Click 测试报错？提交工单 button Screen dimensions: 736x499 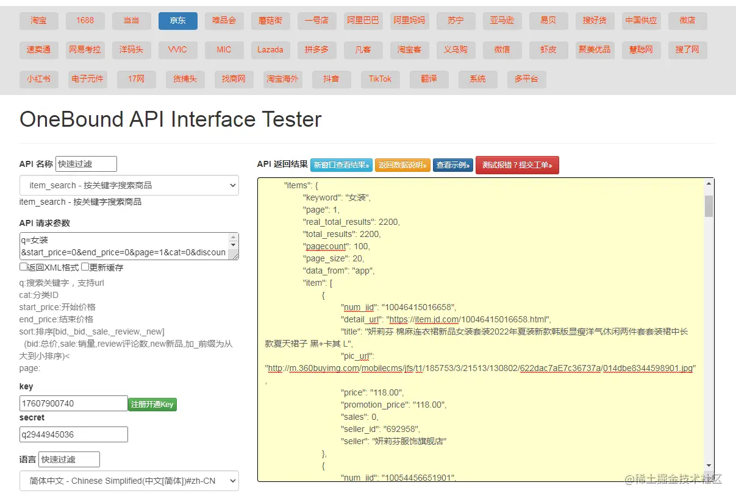tap(517, 165)
